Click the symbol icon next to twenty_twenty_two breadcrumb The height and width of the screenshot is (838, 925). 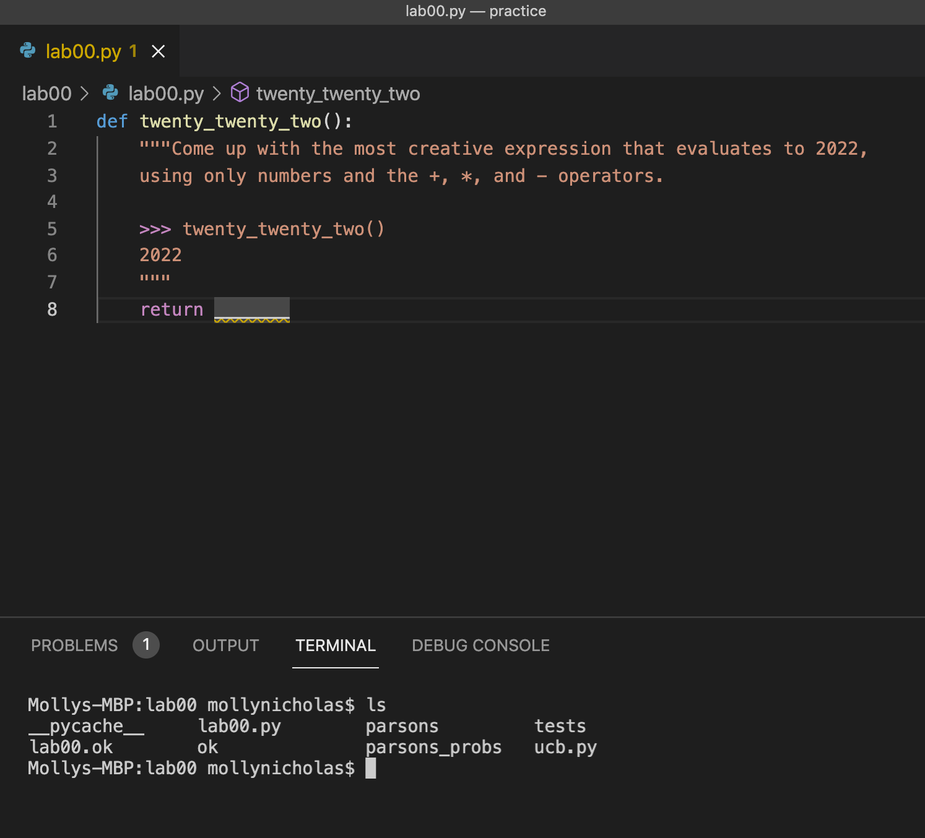coord(240,93)
